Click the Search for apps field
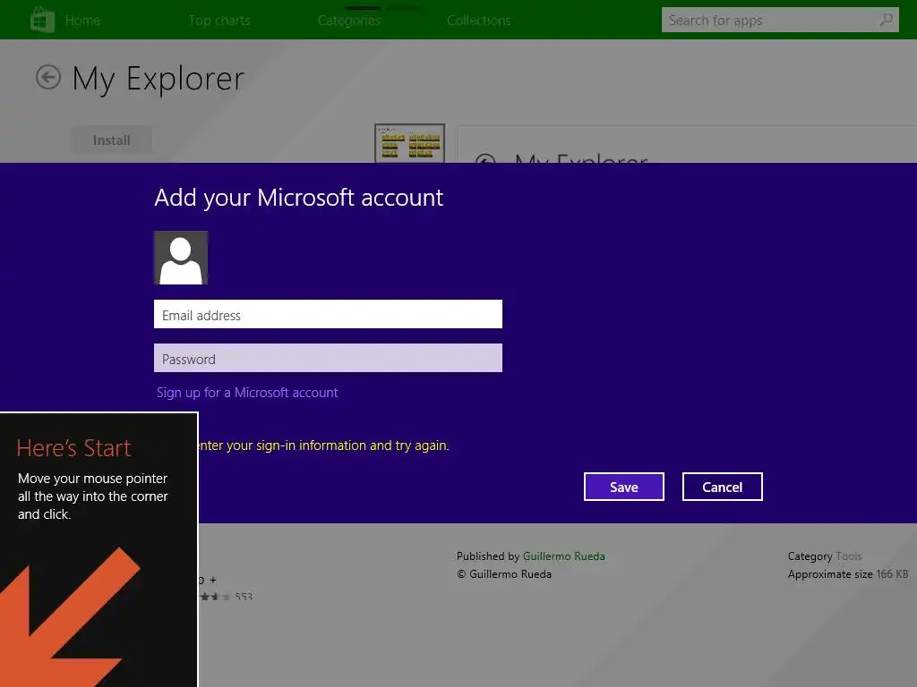 [780, 20]
